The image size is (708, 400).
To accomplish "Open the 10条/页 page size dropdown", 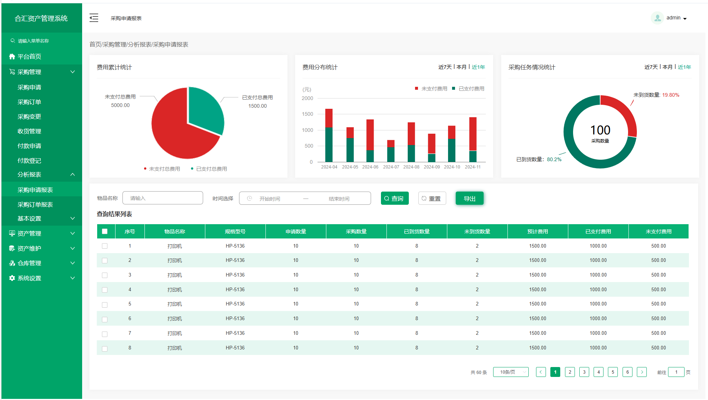I will [x=511, y=372].
